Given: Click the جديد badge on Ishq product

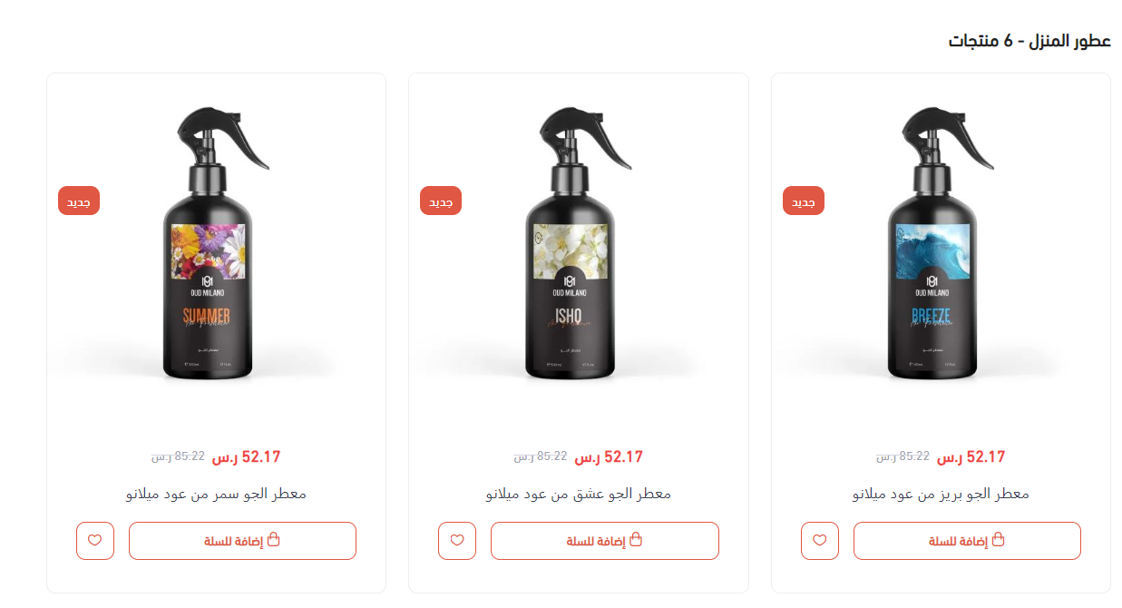Looking at the screenshot, I should coord(441,201).
